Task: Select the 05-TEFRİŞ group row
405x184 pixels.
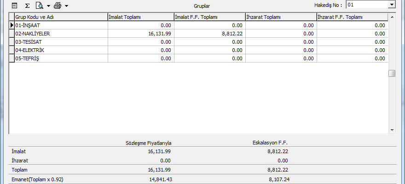Action: pyautogui.click(x=61, y=58)
